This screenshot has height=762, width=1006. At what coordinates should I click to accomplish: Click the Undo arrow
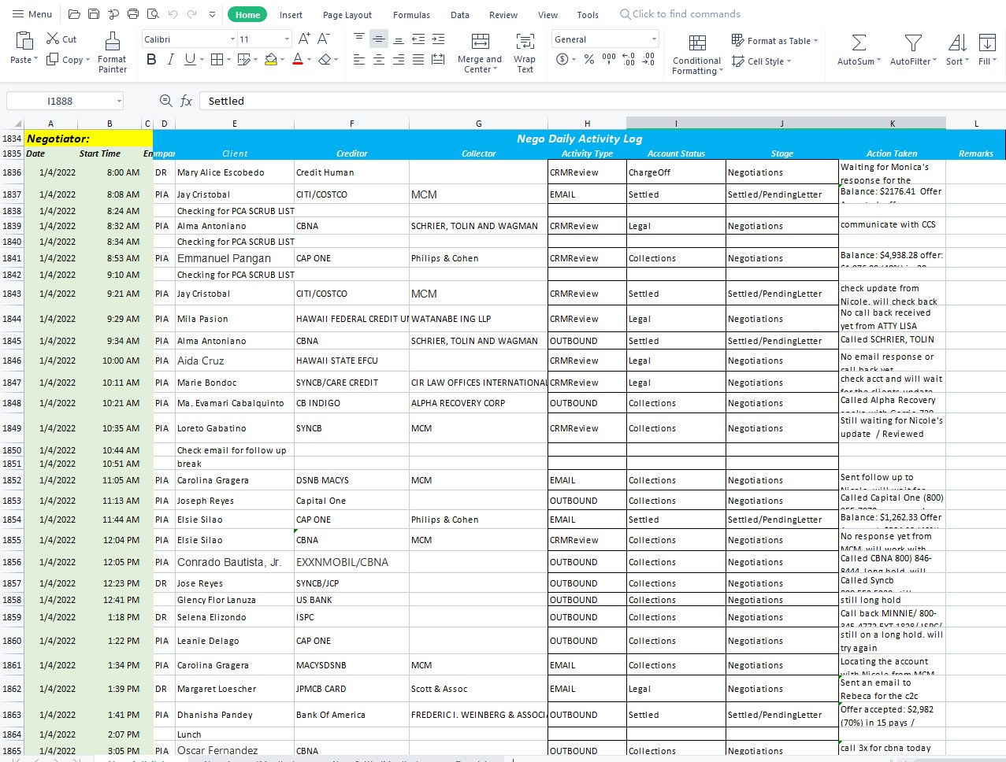[173, 14]
